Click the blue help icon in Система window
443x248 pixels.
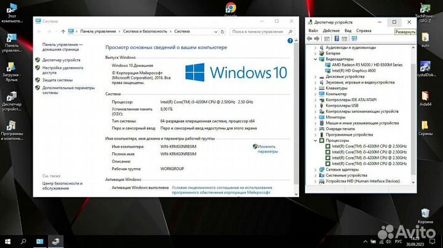pos(290,41)
